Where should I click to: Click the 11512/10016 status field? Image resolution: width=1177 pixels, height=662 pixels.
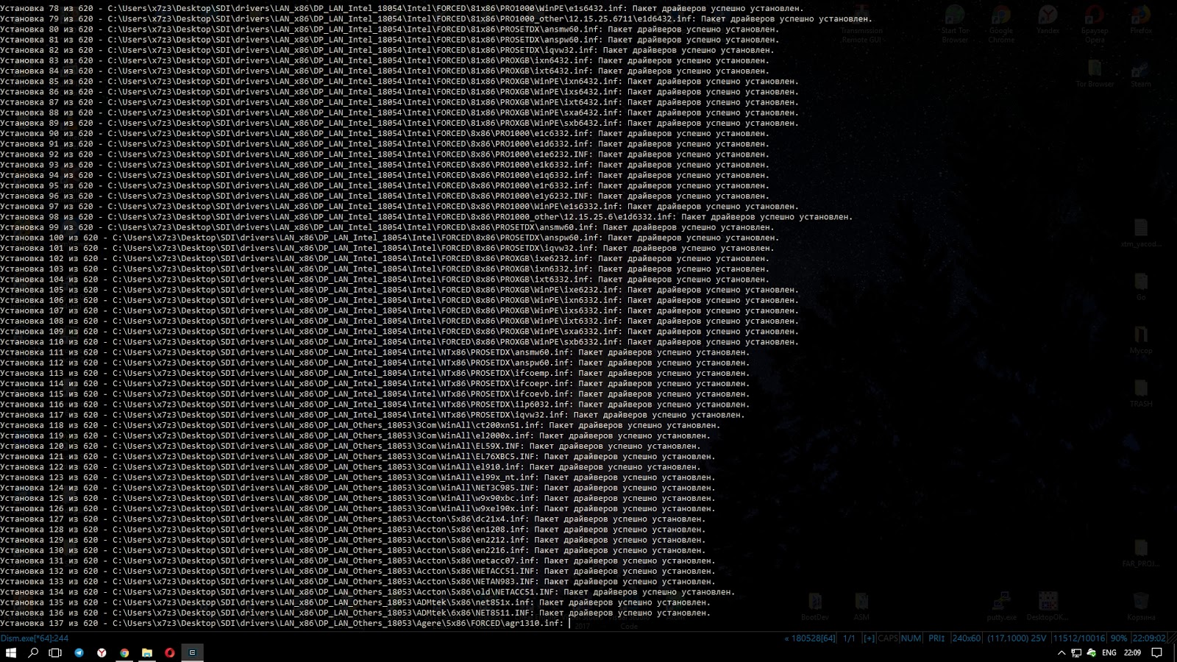point(1079,638)
